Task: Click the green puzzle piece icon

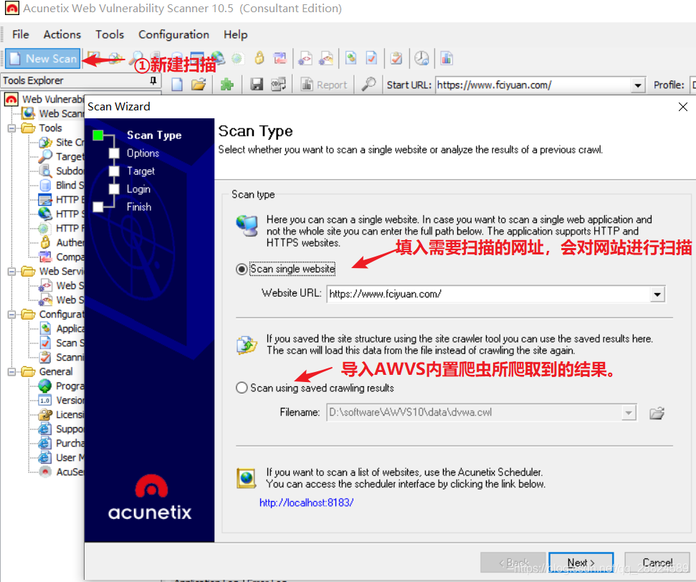Action: pyautogui.click(x=227, y=85)
